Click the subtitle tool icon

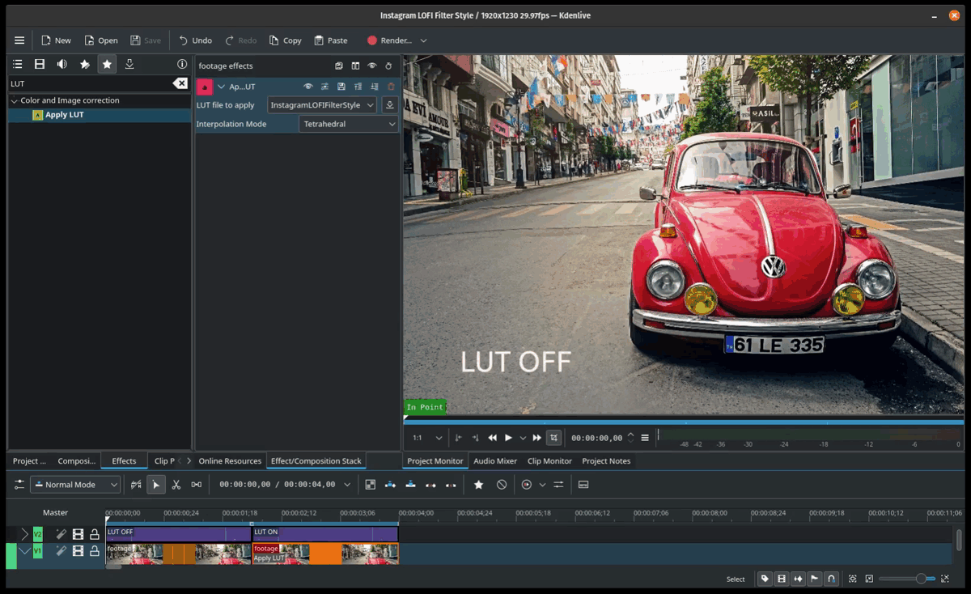point(583,485)
